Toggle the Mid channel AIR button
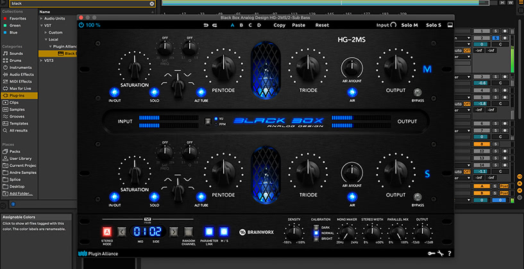The image size is (524, 269). tap(352, 92)
